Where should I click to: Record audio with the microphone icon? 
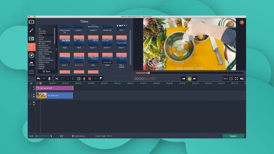coord(84,79)
